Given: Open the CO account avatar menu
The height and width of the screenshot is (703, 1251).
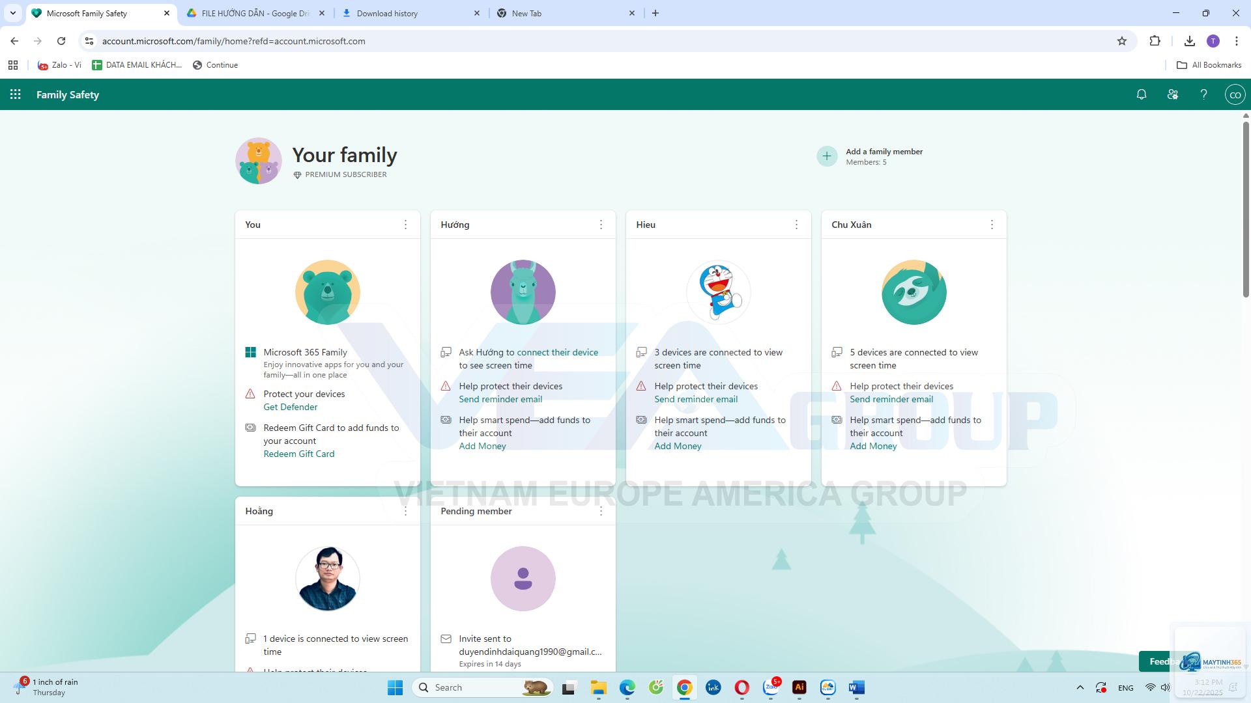Looking at the screenshot, I should (x=1235, y=94).
